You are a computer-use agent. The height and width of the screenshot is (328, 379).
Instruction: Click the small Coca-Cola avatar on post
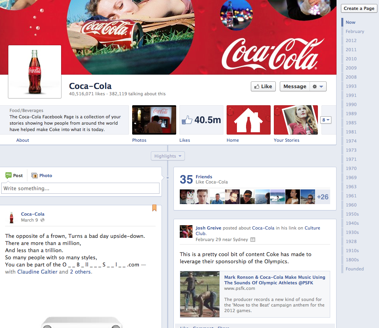point(12,217)
